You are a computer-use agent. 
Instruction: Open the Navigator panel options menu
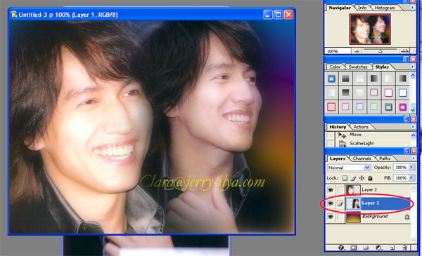pos(413,8)
